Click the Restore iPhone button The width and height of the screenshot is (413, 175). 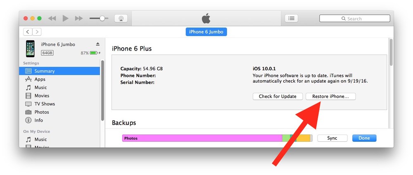click(x=330, y=97)
